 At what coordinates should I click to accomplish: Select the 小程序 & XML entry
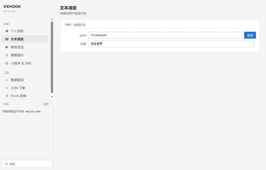coord(25,63)
